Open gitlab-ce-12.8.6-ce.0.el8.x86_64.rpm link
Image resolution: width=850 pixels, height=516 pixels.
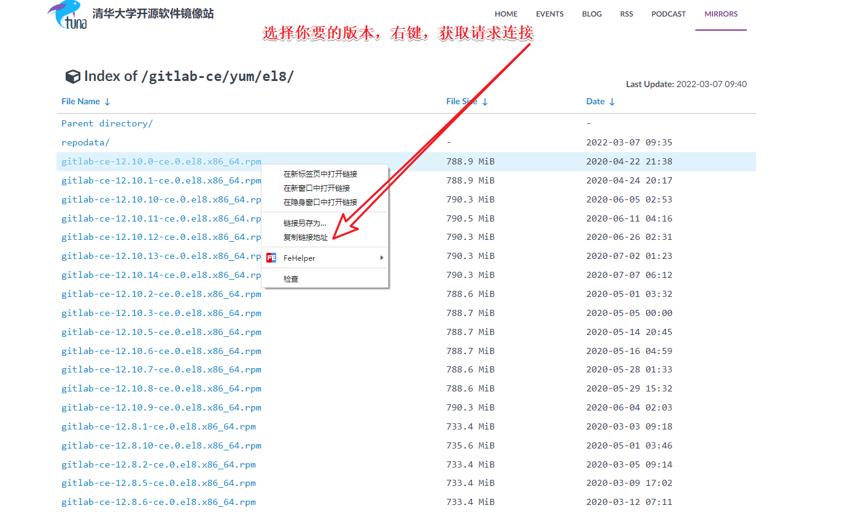[x=159, y=502]
